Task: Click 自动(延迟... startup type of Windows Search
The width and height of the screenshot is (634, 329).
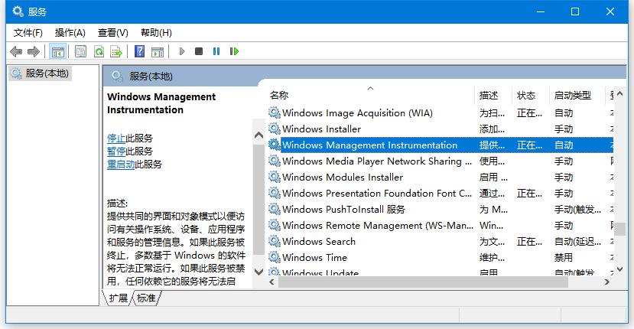Action: pyautogui.click(x=577, y=242)
